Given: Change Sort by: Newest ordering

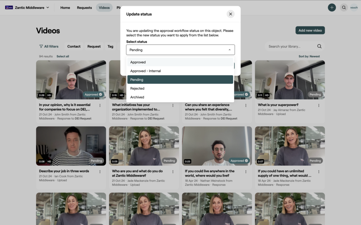Looking at the screenshot, I should point(309,56).
